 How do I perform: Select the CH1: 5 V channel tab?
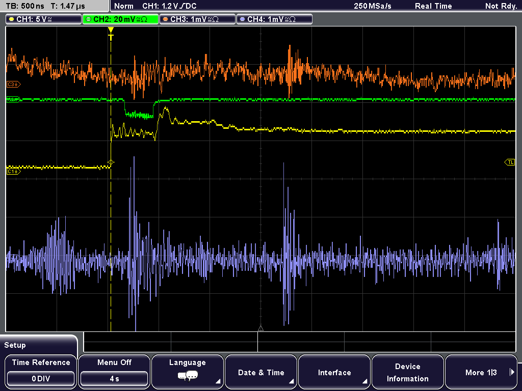[x=44, y=19]
